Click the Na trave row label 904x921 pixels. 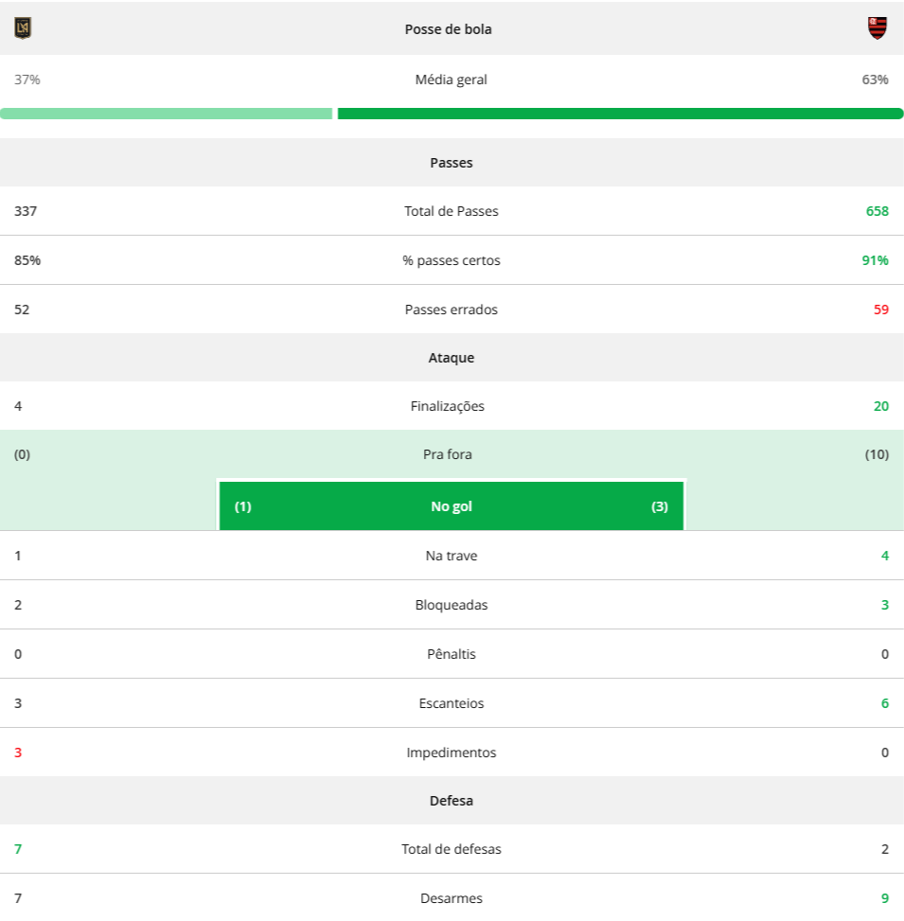tap(452, 556)
